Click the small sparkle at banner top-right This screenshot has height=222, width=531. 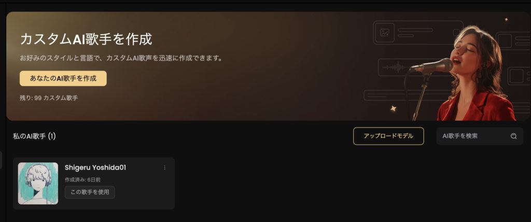[x=506, y=19]
